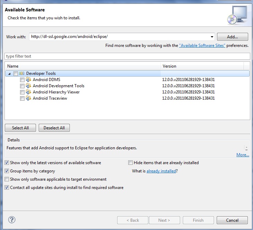Screen dimensions: 253x230
Task: Uncheck Show only the latest versions checkbox
Action: 7,163
